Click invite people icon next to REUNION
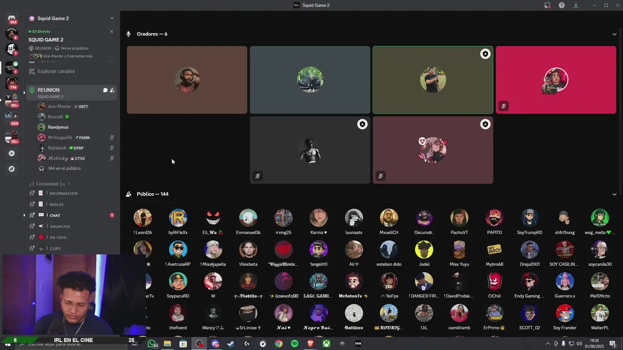 [112, 90]
